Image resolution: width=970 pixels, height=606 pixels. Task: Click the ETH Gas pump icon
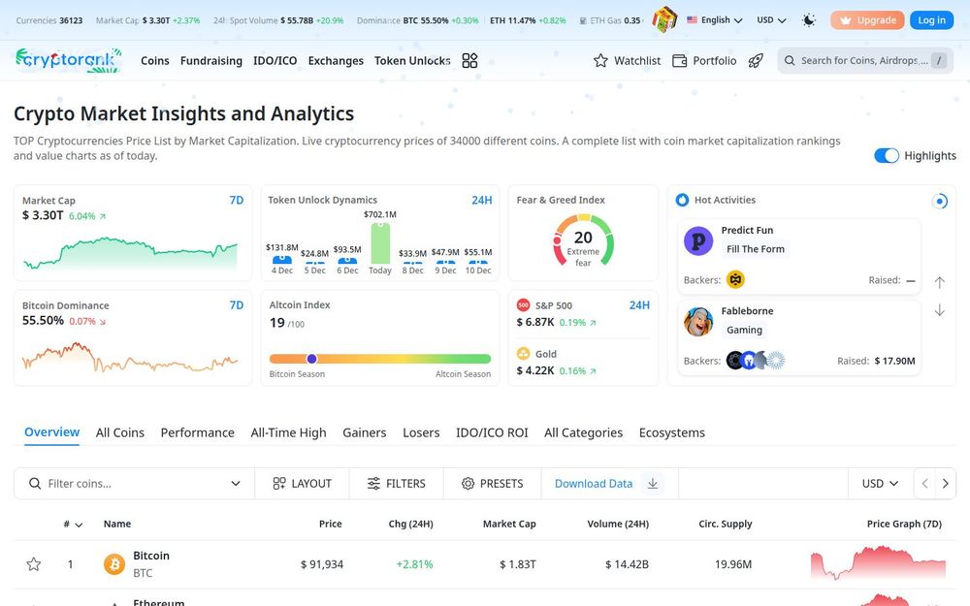click(583, 20)
